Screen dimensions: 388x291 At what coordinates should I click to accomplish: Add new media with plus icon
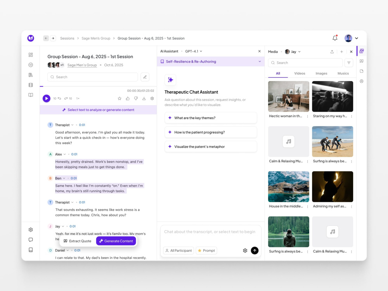point(341,52)
